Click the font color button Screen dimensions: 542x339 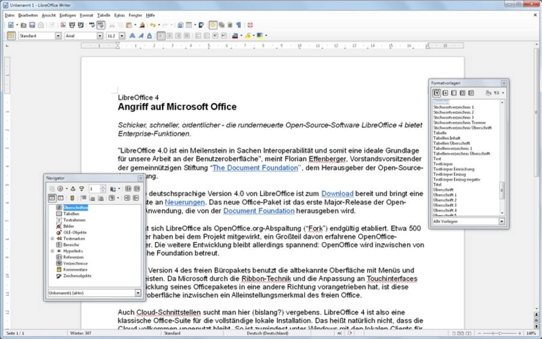click(x=235, y=36)
